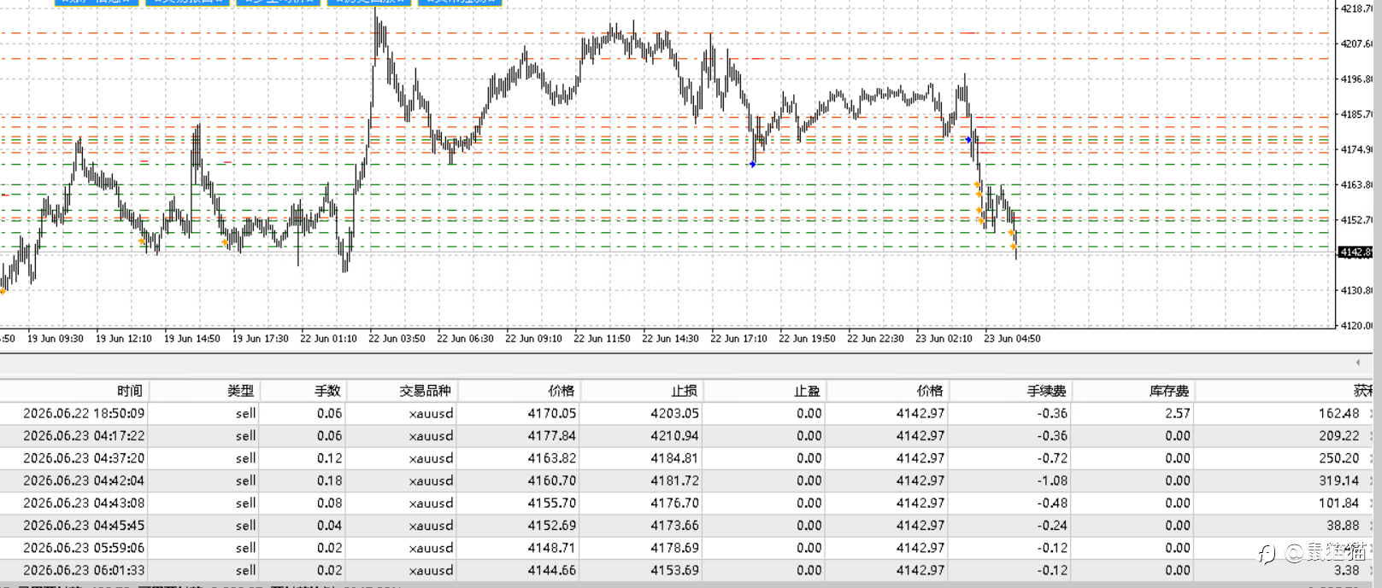
Task: Click the open price 4144.66 cell
Action: coord(551,570)
